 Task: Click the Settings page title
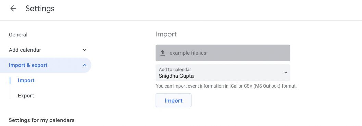coord(40,9)
